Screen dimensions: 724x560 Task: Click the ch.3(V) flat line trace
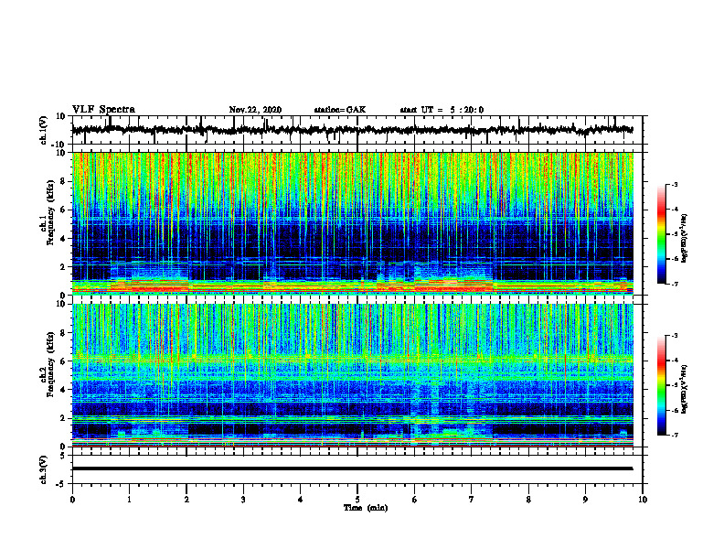pyautogui.click(x=353, y=468)
